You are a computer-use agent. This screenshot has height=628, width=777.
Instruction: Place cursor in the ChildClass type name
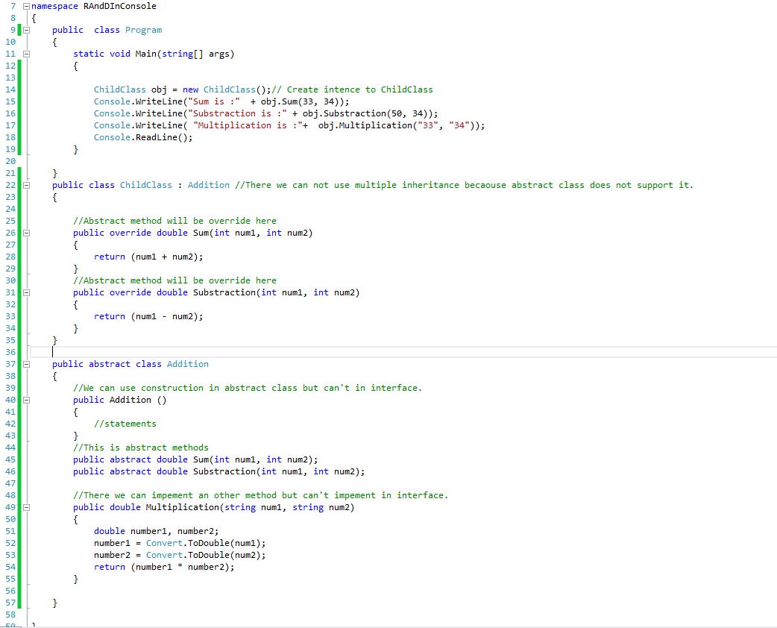point(146,185)
